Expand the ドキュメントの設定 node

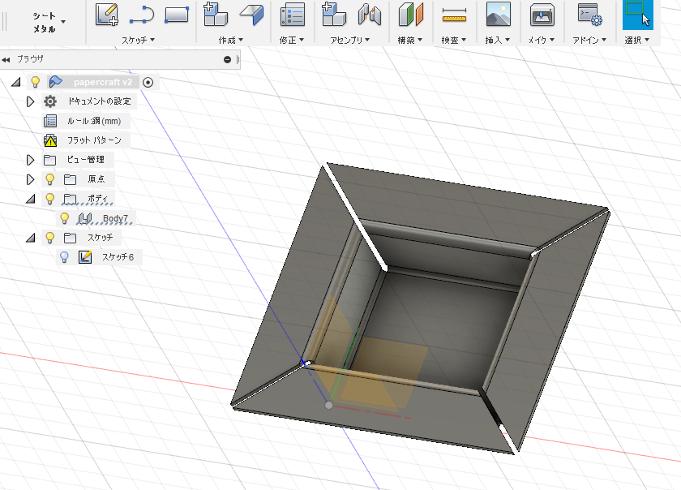click(30, 101)
